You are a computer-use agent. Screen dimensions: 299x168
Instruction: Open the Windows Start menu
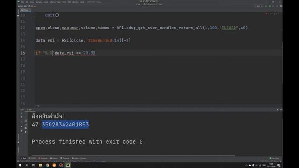[x=20, y=165]
